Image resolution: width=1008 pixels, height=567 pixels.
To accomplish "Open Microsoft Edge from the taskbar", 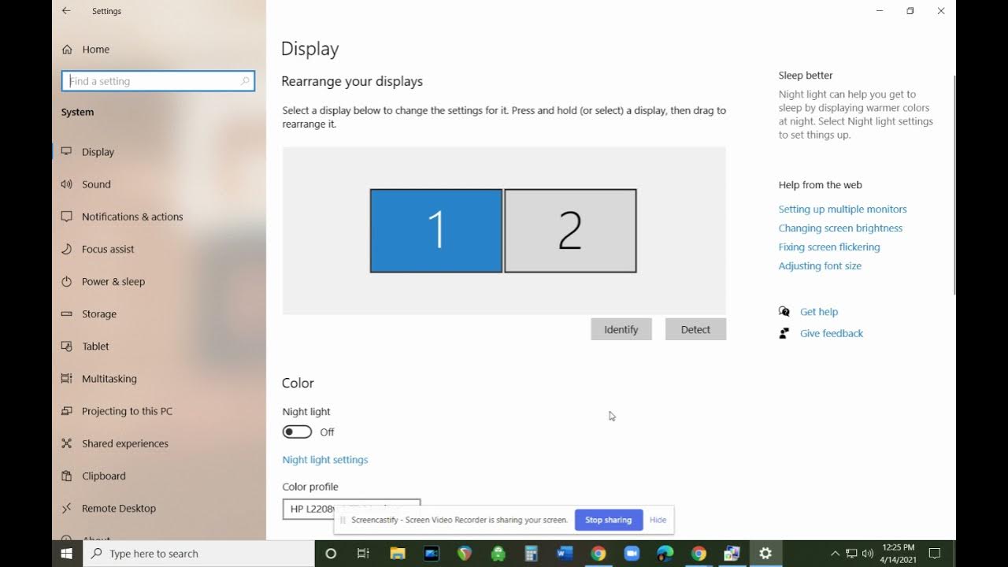I will (x=665, y=554).
